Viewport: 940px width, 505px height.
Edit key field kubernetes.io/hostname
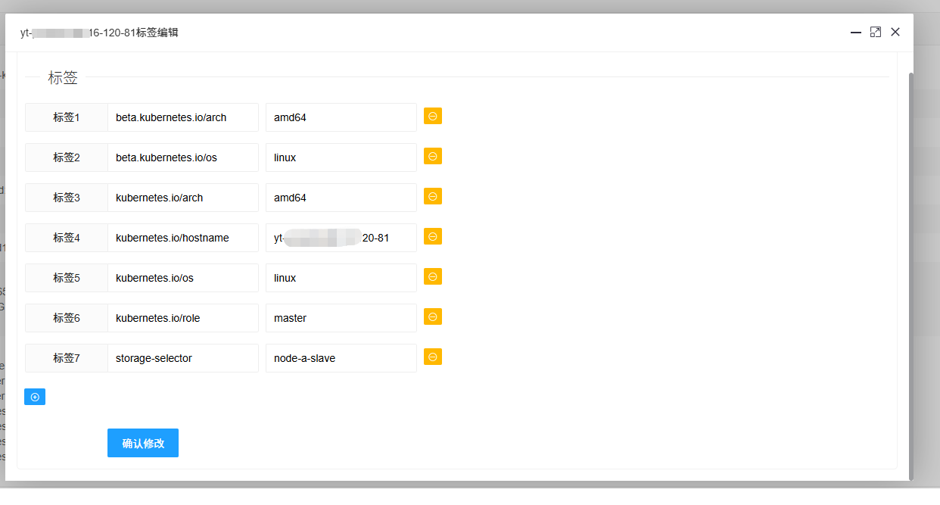pyautogui.click(x=183, y=238)
